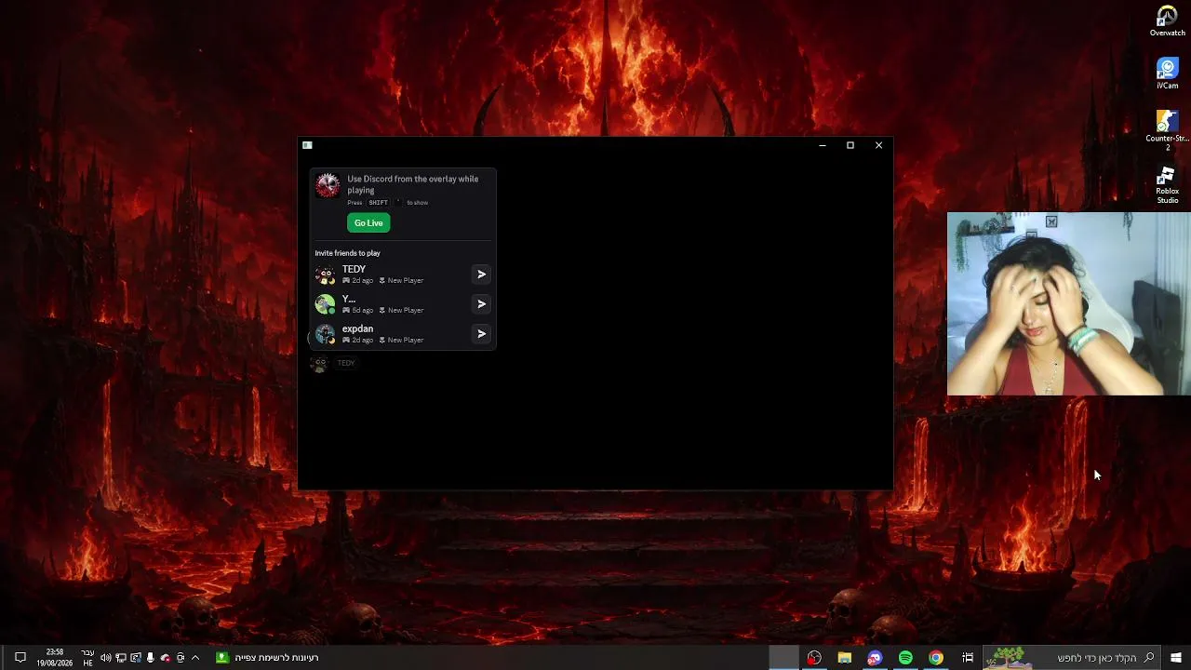Open TEDY's avatar in invite list

tap(325, 275)
